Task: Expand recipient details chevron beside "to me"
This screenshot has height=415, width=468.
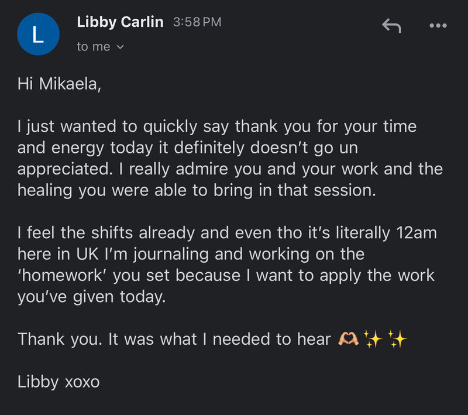Action: coord(121,47)
